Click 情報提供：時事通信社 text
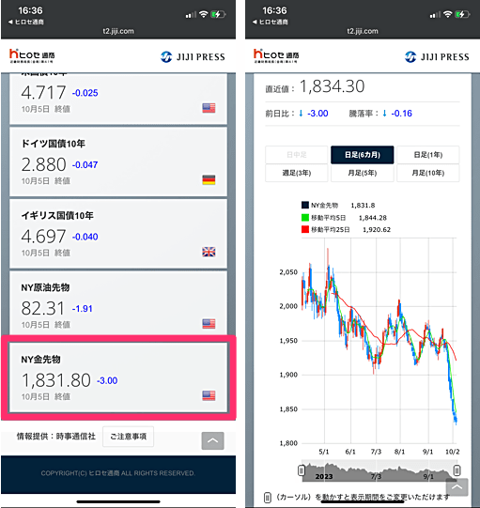Viewport: 480px width, 508px height. (56, 437)
